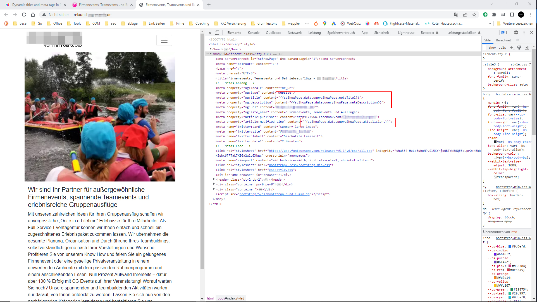Switch to the Konsole tab
The height and width of the screenshot is (302, 537).
pyautogui.click(x=254, y=33)
